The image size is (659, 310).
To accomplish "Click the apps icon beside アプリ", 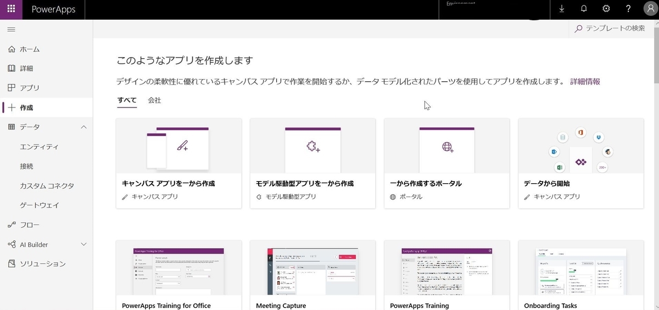I will [12, 88].
